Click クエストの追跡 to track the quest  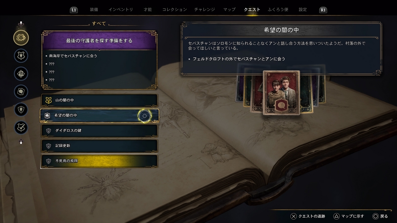tap(308, 216)
